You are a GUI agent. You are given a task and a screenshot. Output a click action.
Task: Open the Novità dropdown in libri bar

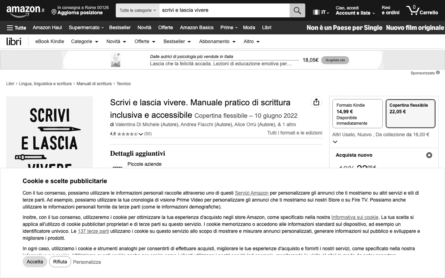click(x=116, y=41)
